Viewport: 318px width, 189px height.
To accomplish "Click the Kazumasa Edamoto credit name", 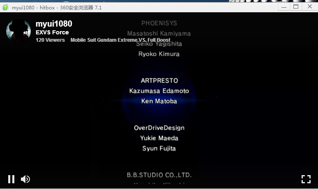I will [159, 91].
